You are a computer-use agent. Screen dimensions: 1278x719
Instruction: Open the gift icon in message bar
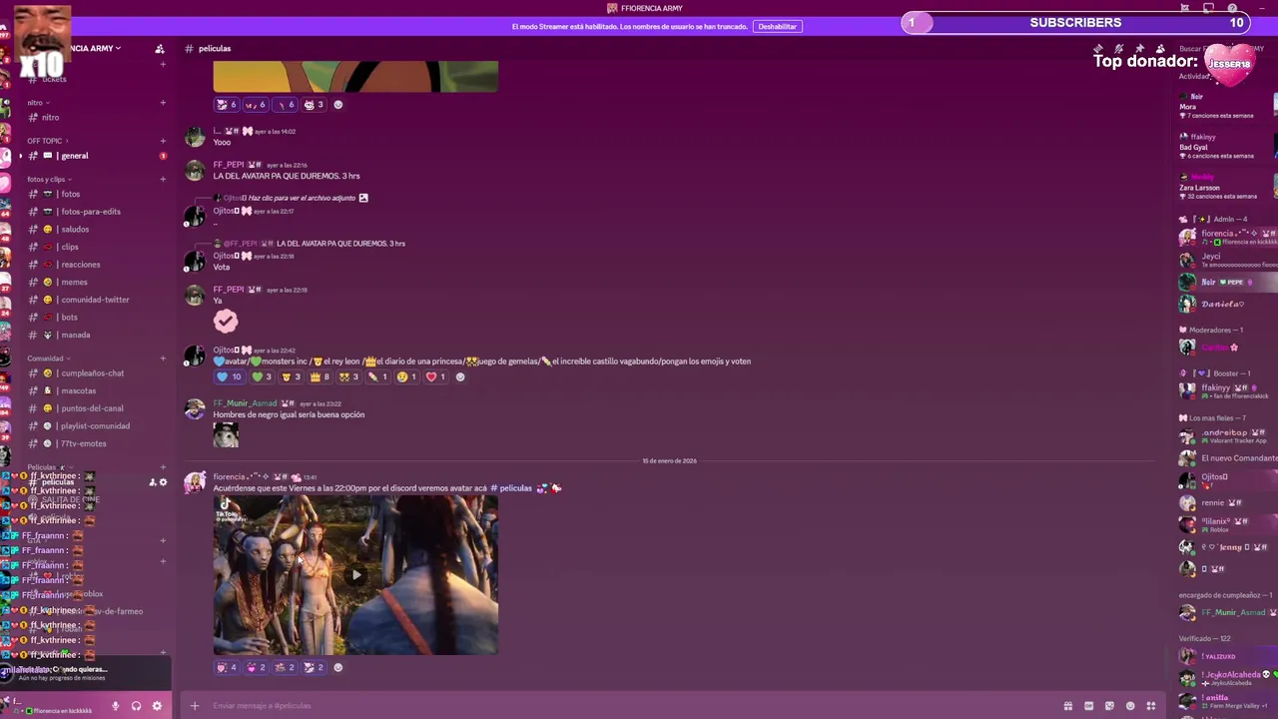1067,706
